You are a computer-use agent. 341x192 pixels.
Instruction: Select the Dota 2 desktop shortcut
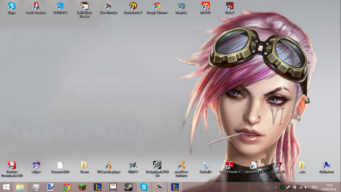(230, 8)
